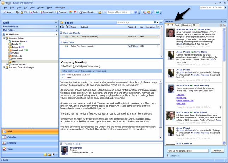Click the Print icon in the toolbar
The image size is (228, 163).
tap(17, 12)
